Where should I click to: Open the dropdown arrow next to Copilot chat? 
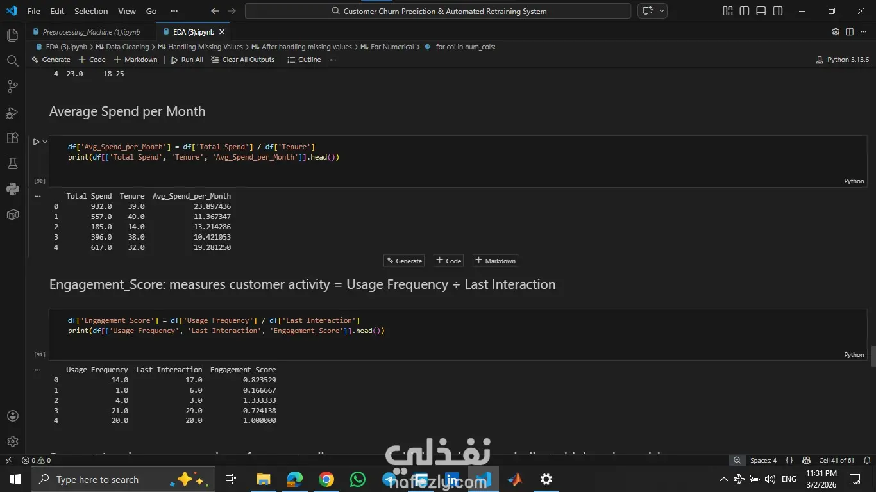point(661,11)
